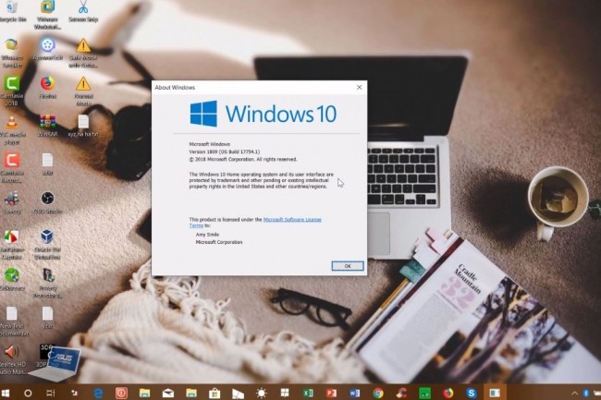Open the Apowersoft film-reel icon
Screen dimensions: 601x400
(x=47, y=49)
